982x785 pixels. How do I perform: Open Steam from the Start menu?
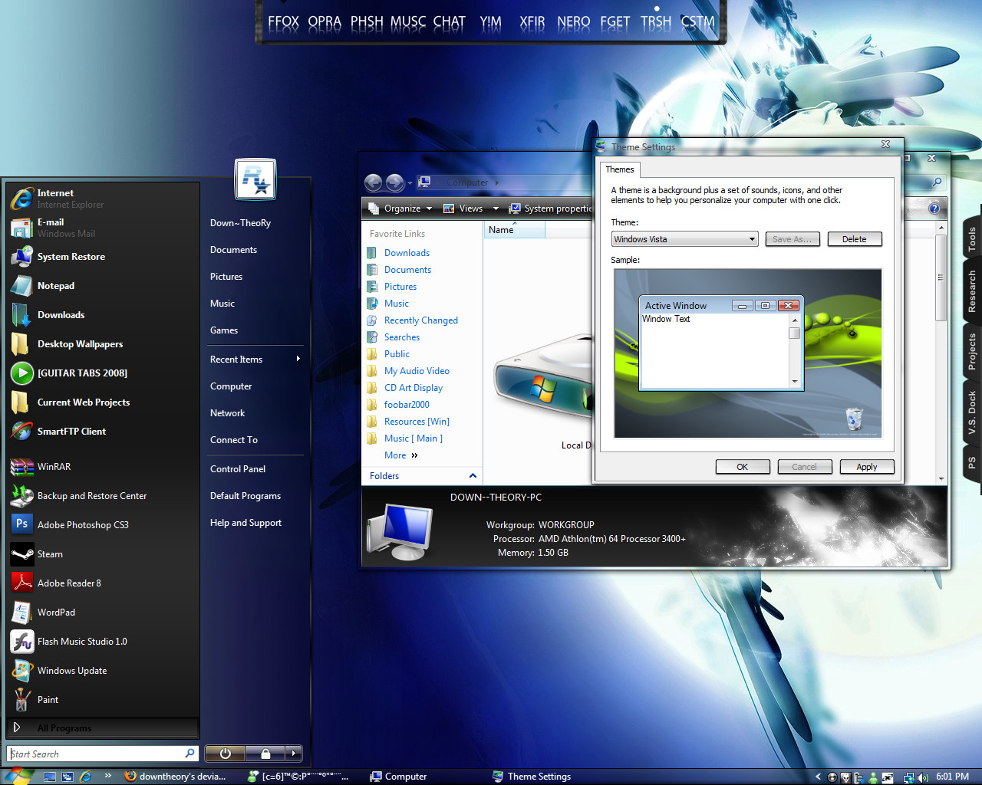click(x=102, y=554)
